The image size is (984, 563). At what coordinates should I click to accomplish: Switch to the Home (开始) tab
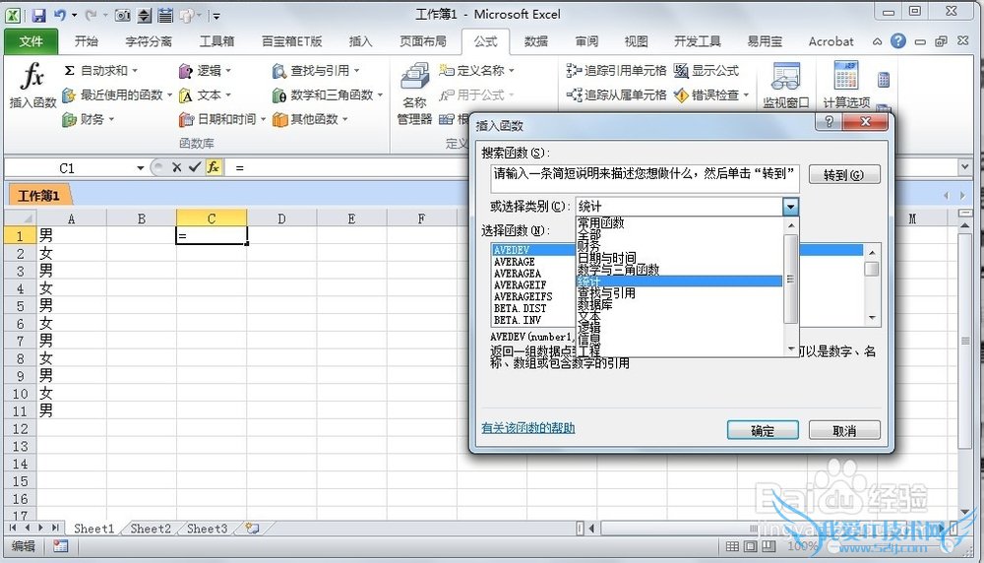(86, 41)
